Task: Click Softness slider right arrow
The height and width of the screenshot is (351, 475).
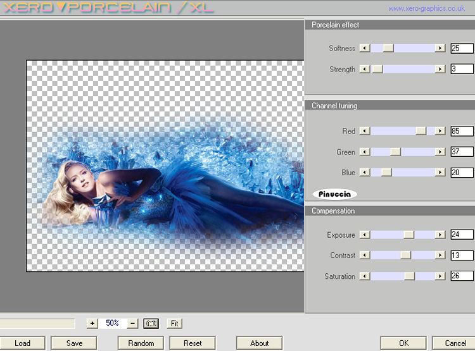Action: coord(440,48)
